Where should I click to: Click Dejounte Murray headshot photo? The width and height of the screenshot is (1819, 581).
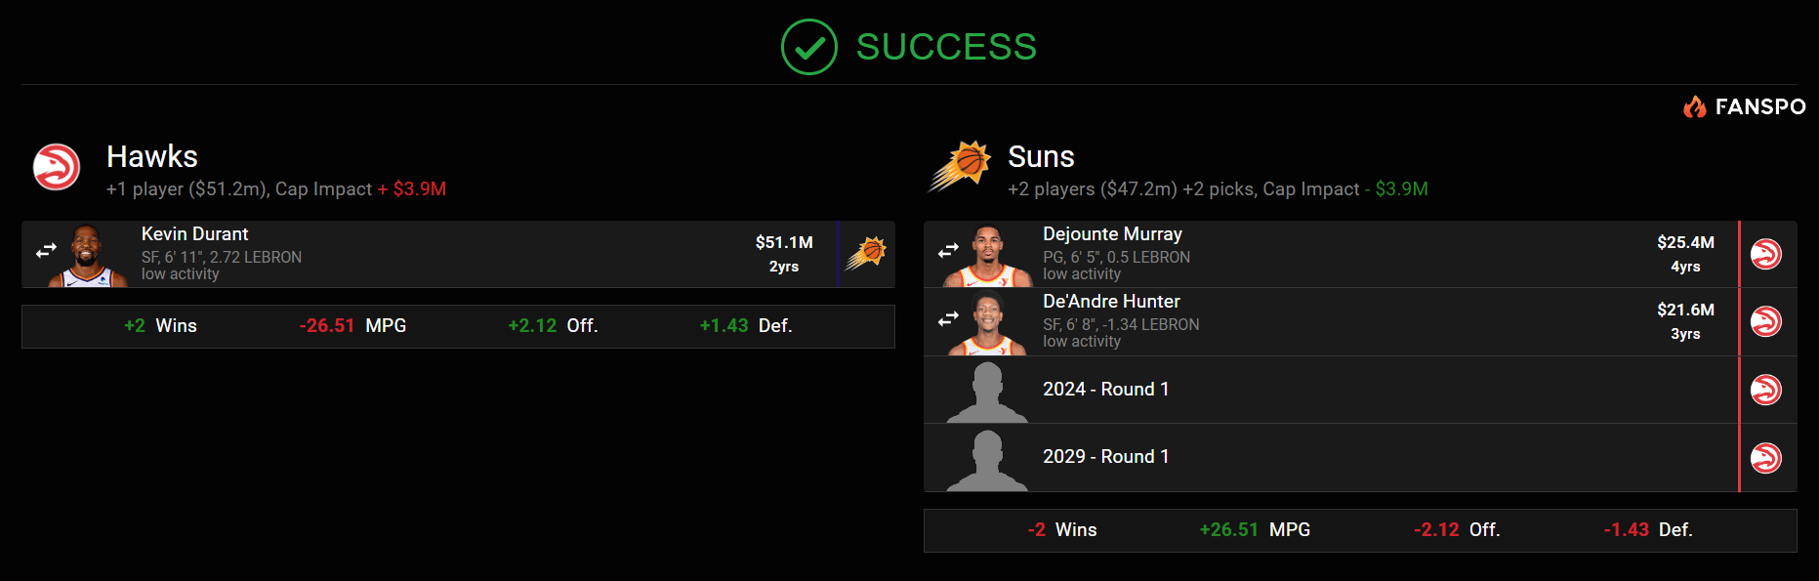(988, 256)
